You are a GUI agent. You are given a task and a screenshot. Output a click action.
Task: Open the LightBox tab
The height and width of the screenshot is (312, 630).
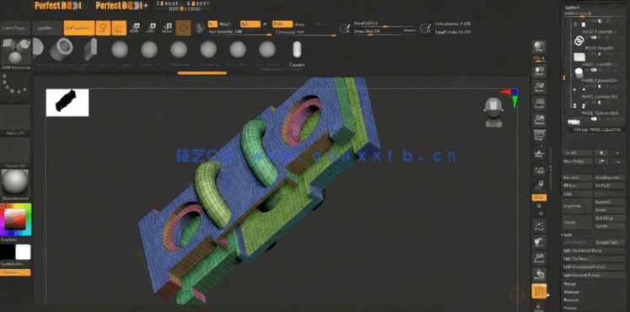coord(47,28)
